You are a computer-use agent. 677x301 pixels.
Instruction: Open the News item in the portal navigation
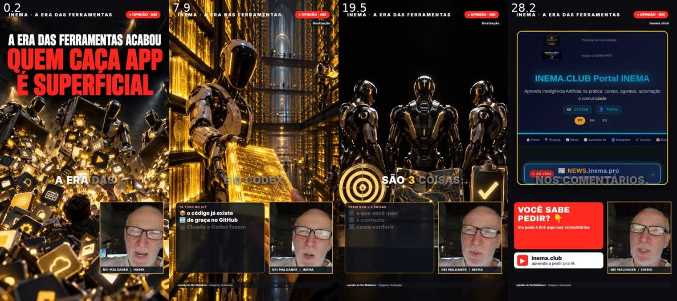572,140
